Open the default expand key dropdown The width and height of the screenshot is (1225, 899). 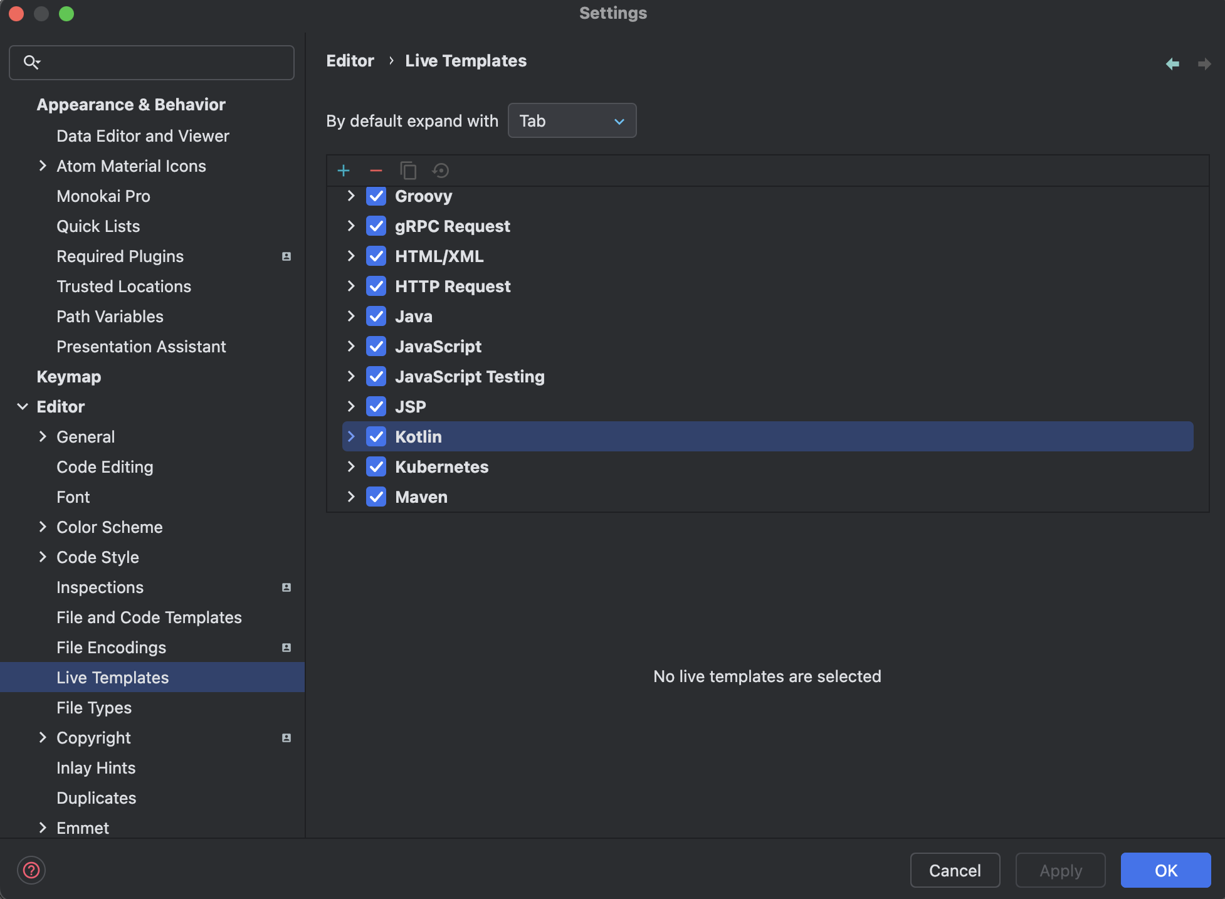pos(572,120)
